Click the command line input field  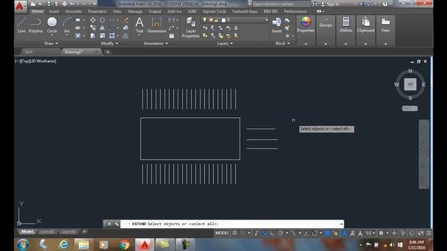[232, 224]
